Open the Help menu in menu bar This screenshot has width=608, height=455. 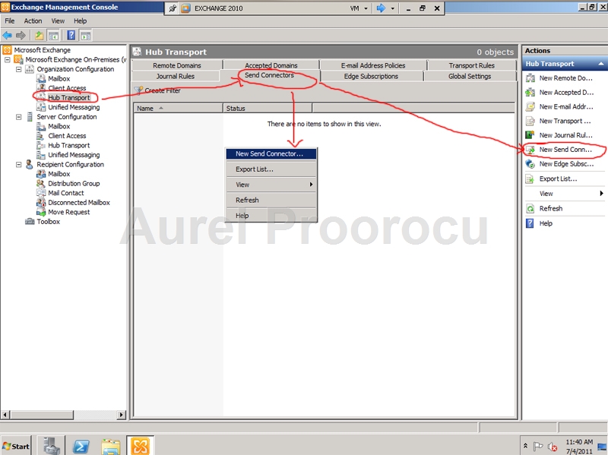tap(81, 21)
